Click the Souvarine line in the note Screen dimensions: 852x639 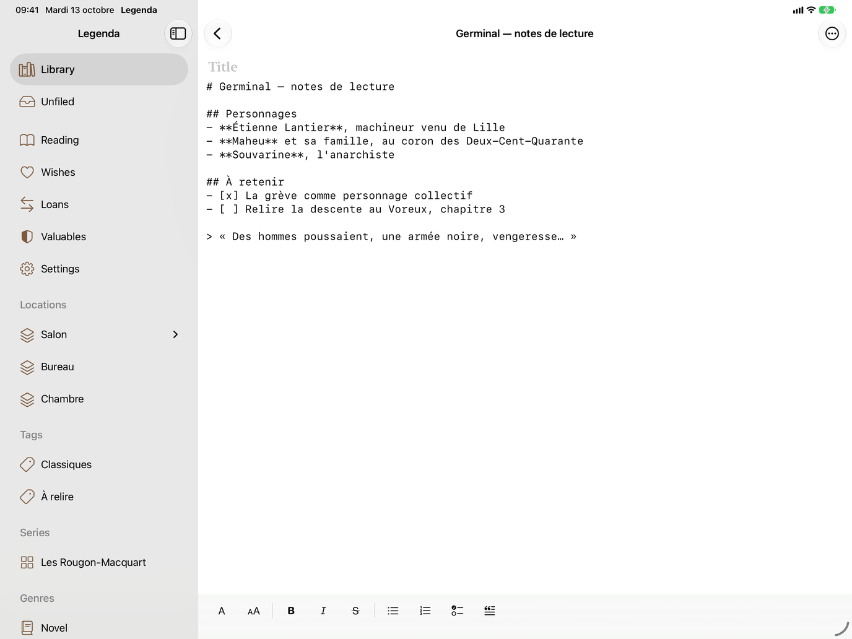(x=300, y=155)
